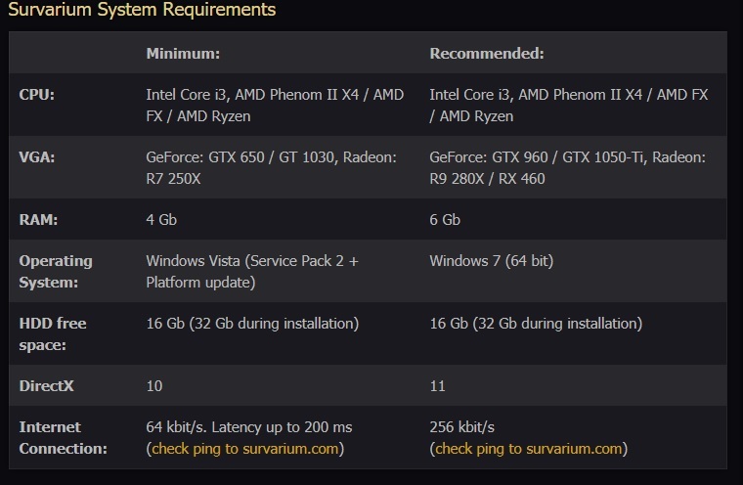Select the Recommended column header
The height and width of the screenshot is (485, 743).
click(x=487, y=53)
